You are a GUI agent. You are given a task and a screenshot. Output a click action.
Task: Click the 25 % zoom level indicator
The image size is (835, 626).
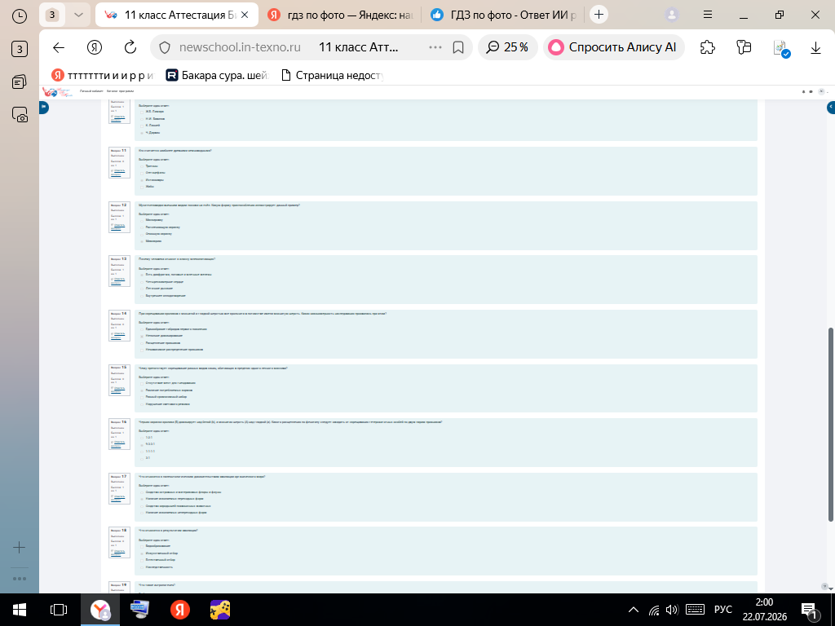point(507,47)
